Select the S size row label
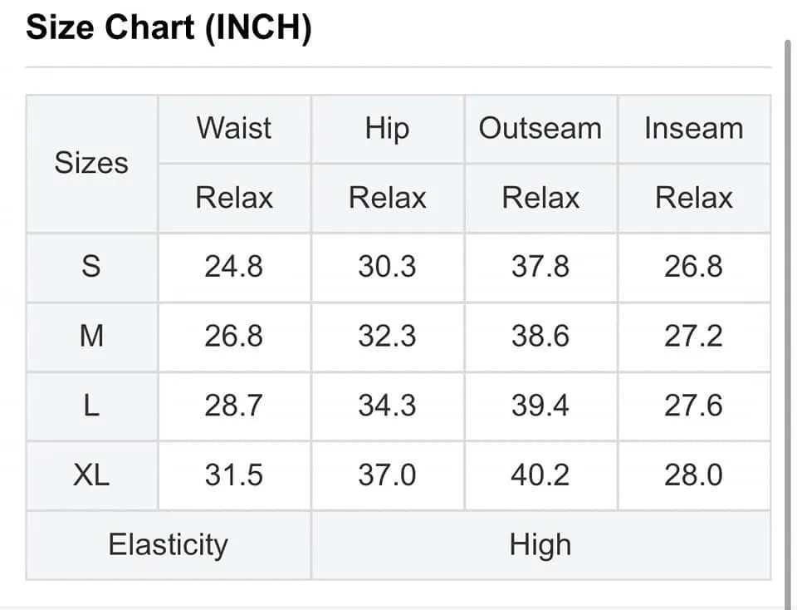797x610 pixels. point(91,267)
